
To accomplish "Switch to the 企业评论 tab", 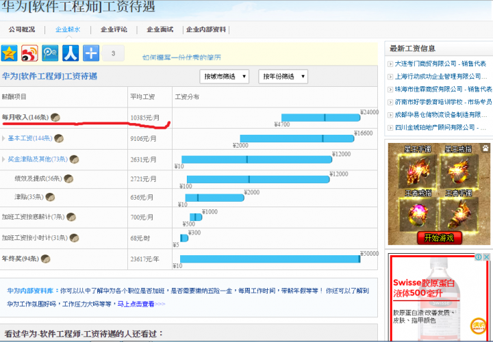I will click(114, 29).
